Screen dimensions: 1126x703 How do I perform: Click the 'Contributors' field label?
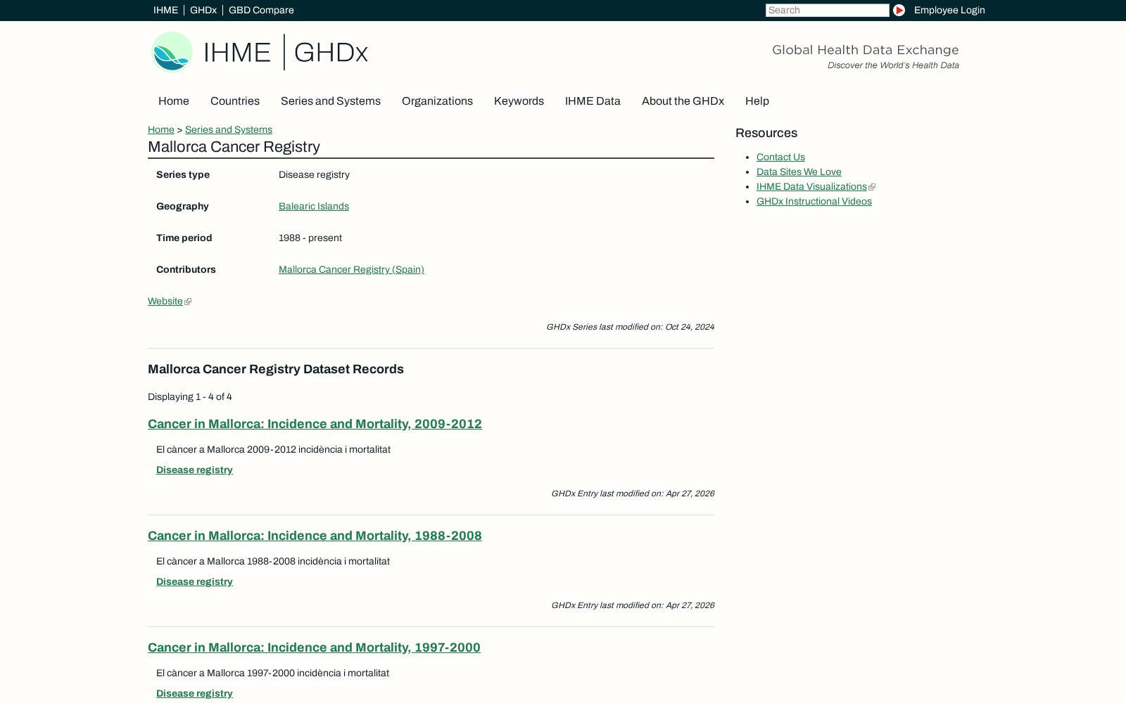point(186,270)
